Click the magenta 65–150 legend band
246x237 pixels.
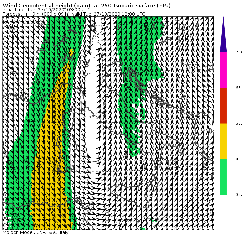223,70
